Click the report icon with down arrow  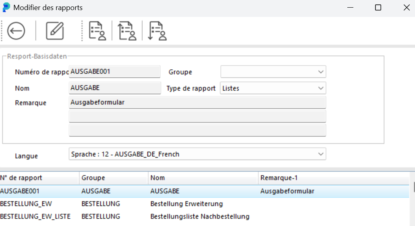(x=157, y=31)
